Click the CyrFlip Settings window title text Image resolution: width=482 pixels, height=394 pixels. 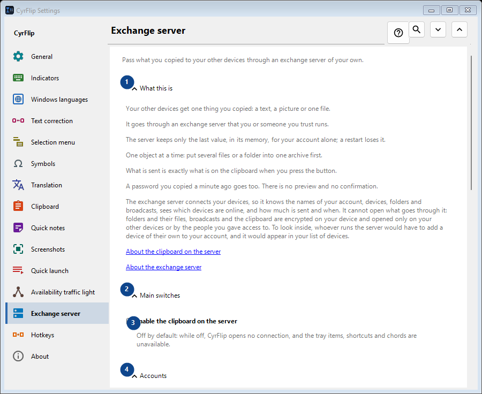tap(38, 11)
